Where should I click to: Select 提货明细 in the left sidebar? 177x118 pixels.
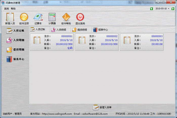(15, 50)
